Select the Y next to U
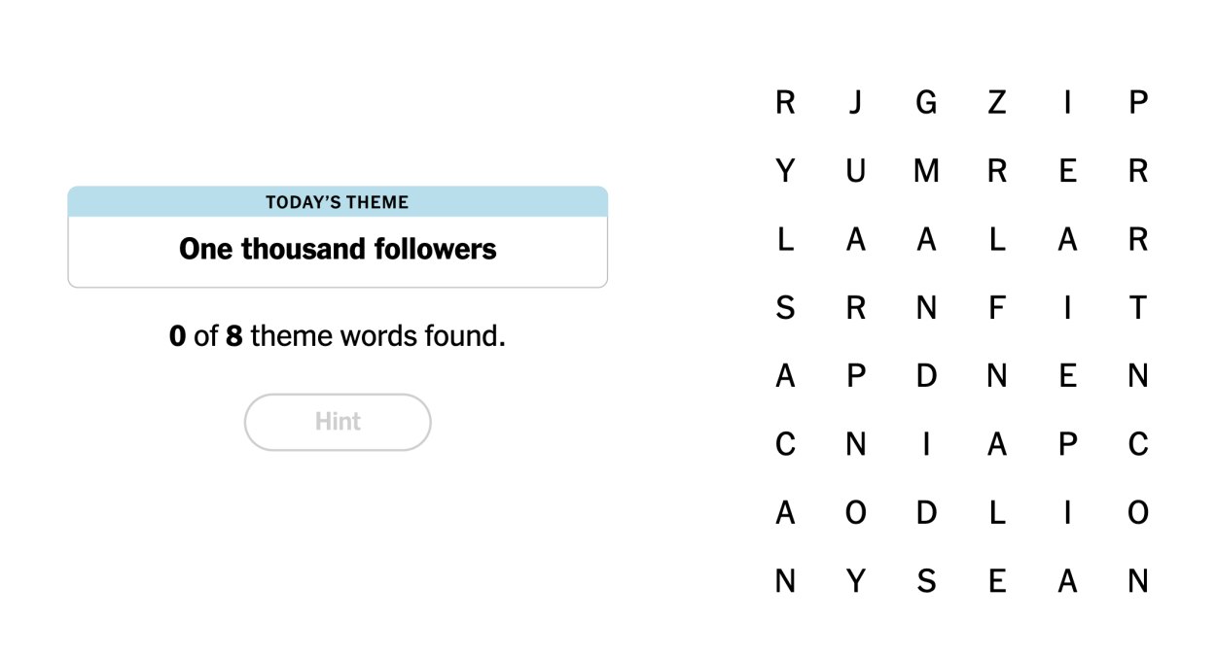This screenshot has width=1216, height=656. tap(785, 171)
